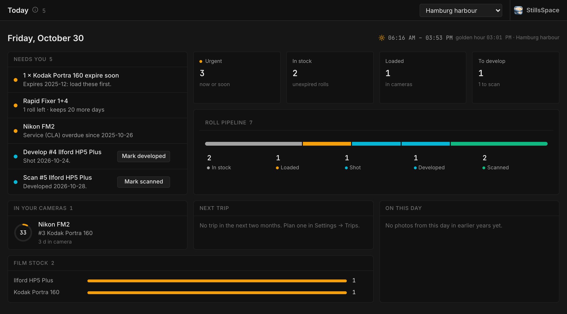Screen dimensions: 567x314
Task: Click the ON THIS DAY section header
Action: pos(403,208)
